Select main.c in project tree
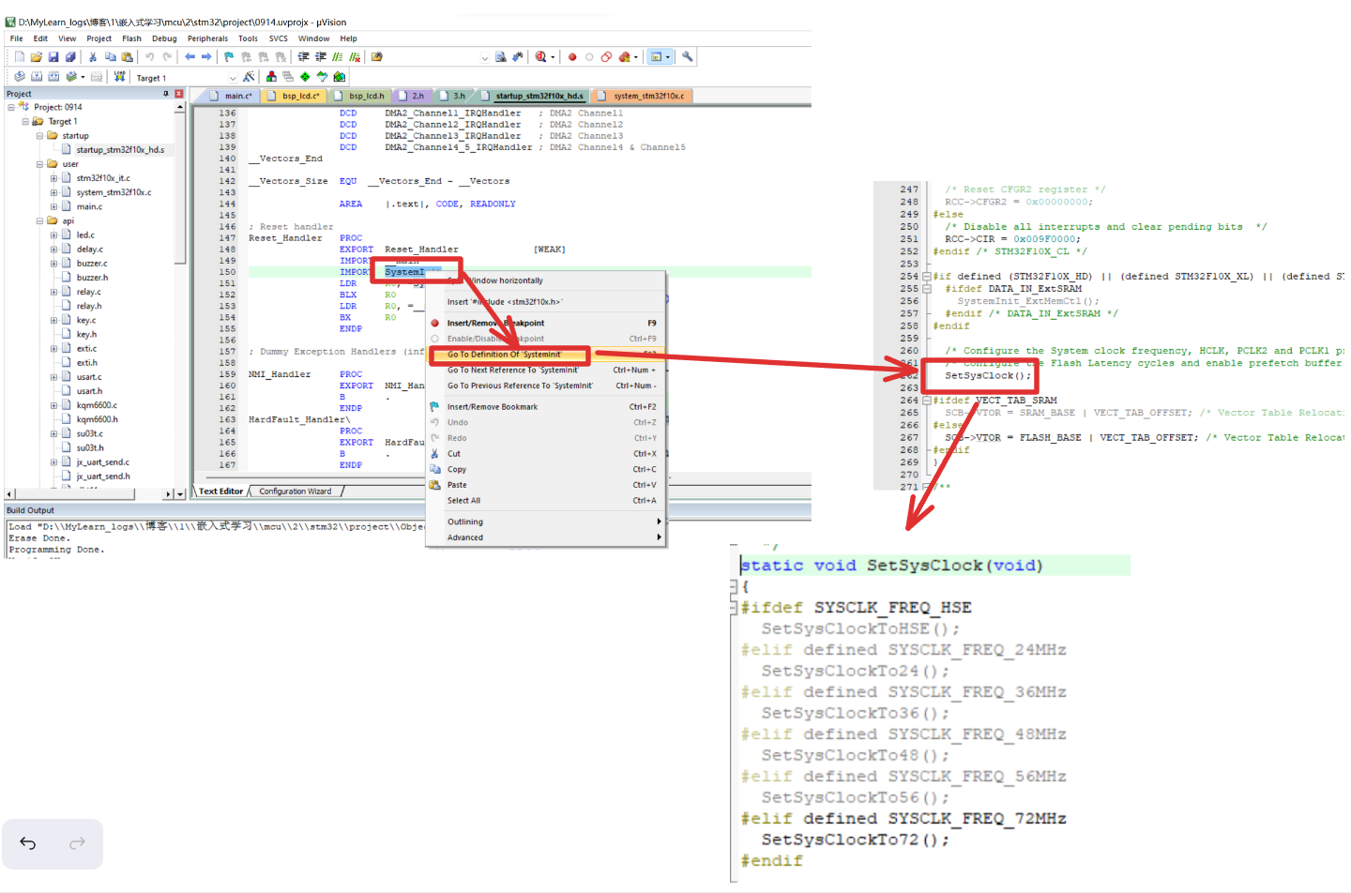This screenshot has width=1351, height=893. pyautogui.click(x=89, y=207)
